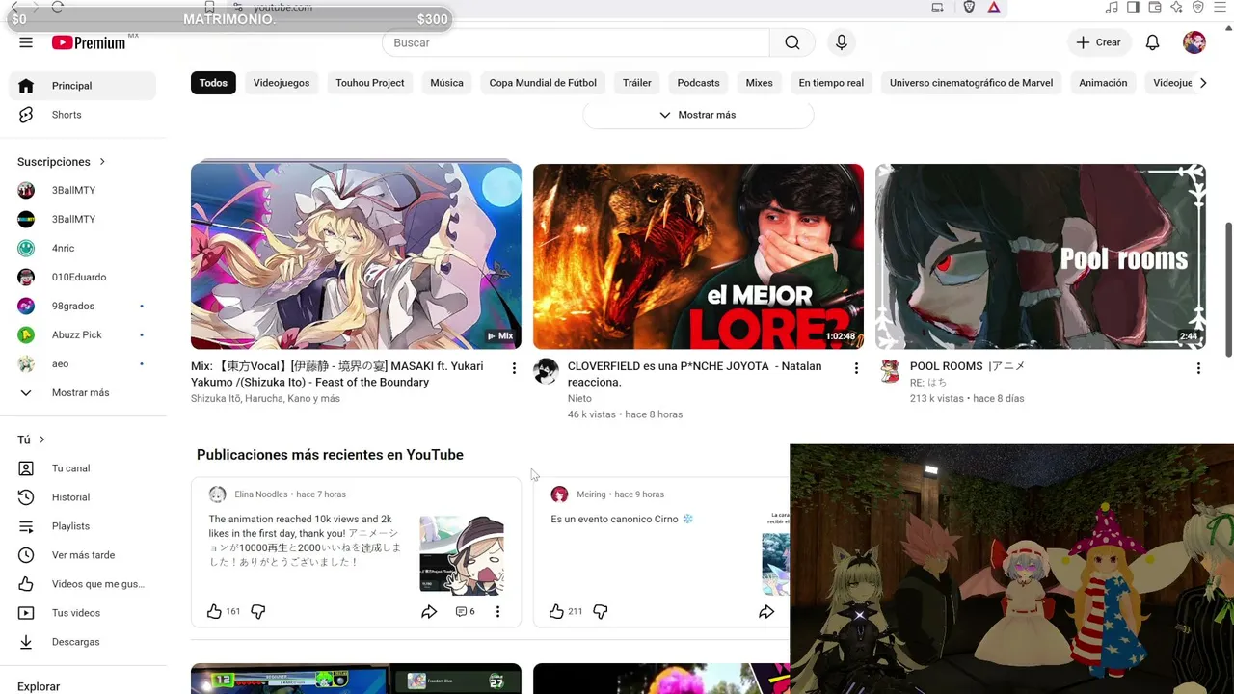
Task: Select the Universo cinematográfico de Marvel chip
Action: click(x=971, y=83)
